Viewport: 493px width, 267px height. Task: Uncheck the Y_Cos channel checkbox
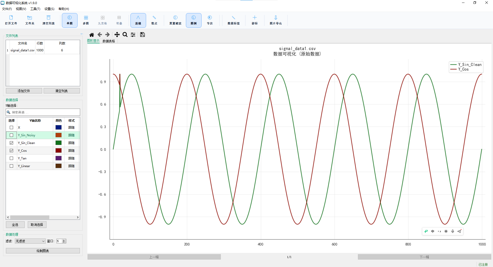pos(11,151)
